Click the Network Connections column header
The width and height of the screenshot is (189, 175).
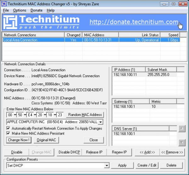pyautogui.click(x=33, y=35)
